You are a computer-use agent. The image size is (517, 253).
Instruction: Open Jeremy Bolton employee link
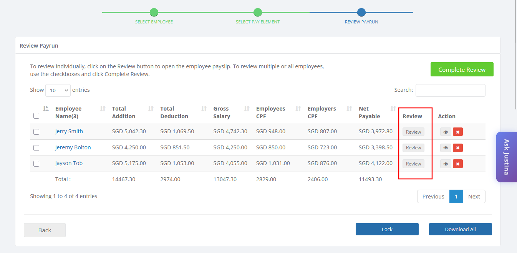(x=73, y=147)
